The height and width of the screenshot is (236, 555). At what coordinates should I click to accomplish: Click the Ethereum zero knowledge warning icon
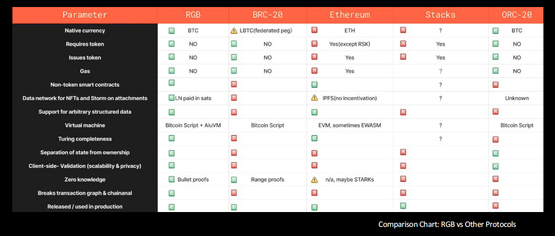coord(314,180)
